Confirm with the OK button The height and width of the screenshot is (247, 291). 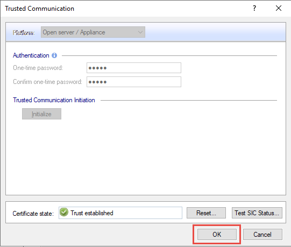pos(217,235)
